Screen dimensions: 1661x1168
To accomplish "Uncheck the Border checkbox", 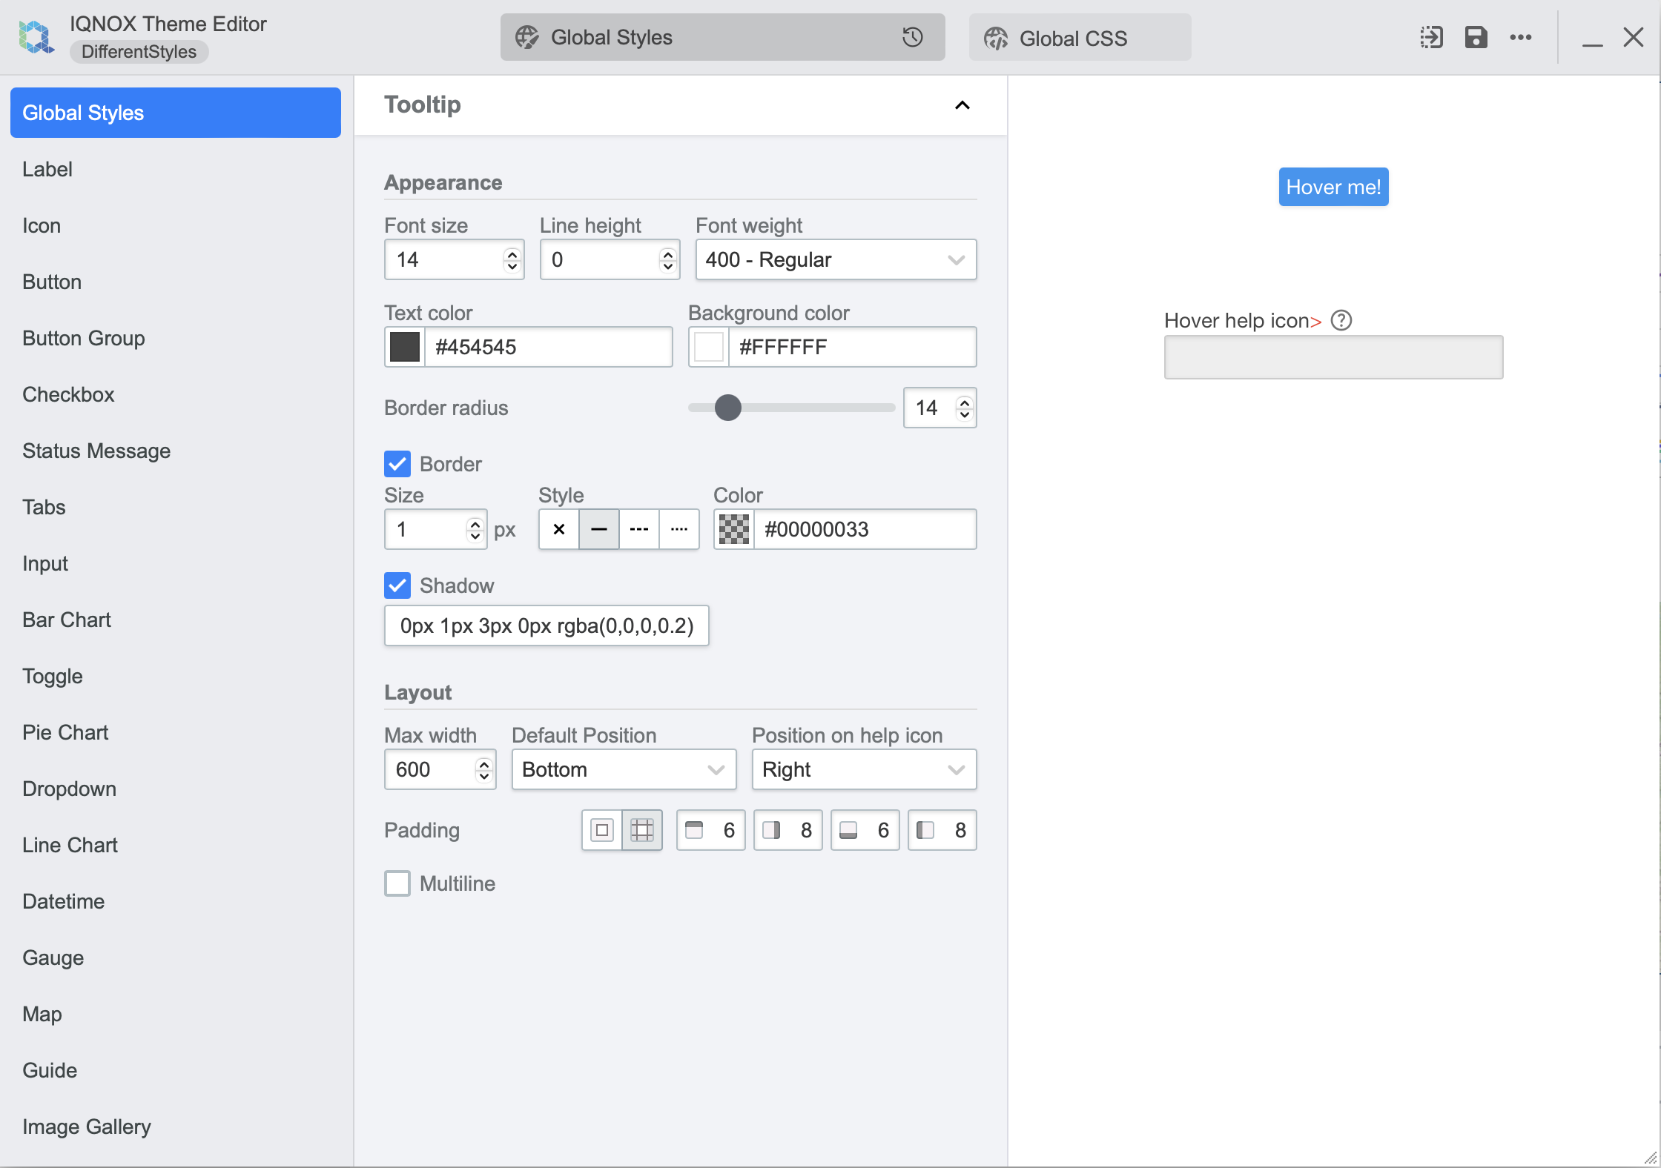I will 397,463.
